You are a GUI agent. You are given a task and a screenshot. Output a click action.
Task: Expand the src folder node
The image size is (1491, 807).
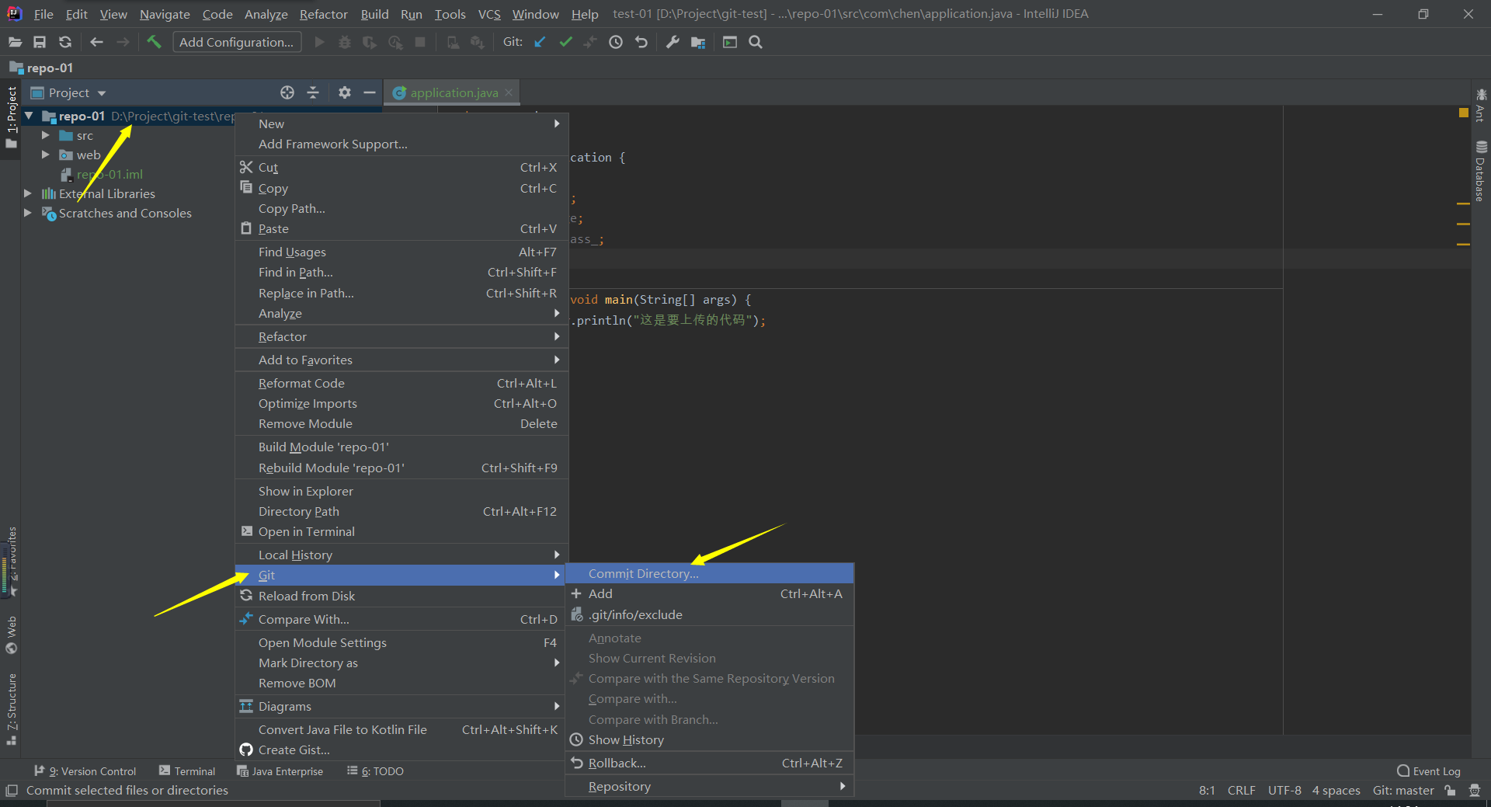[x=46, y=135]
